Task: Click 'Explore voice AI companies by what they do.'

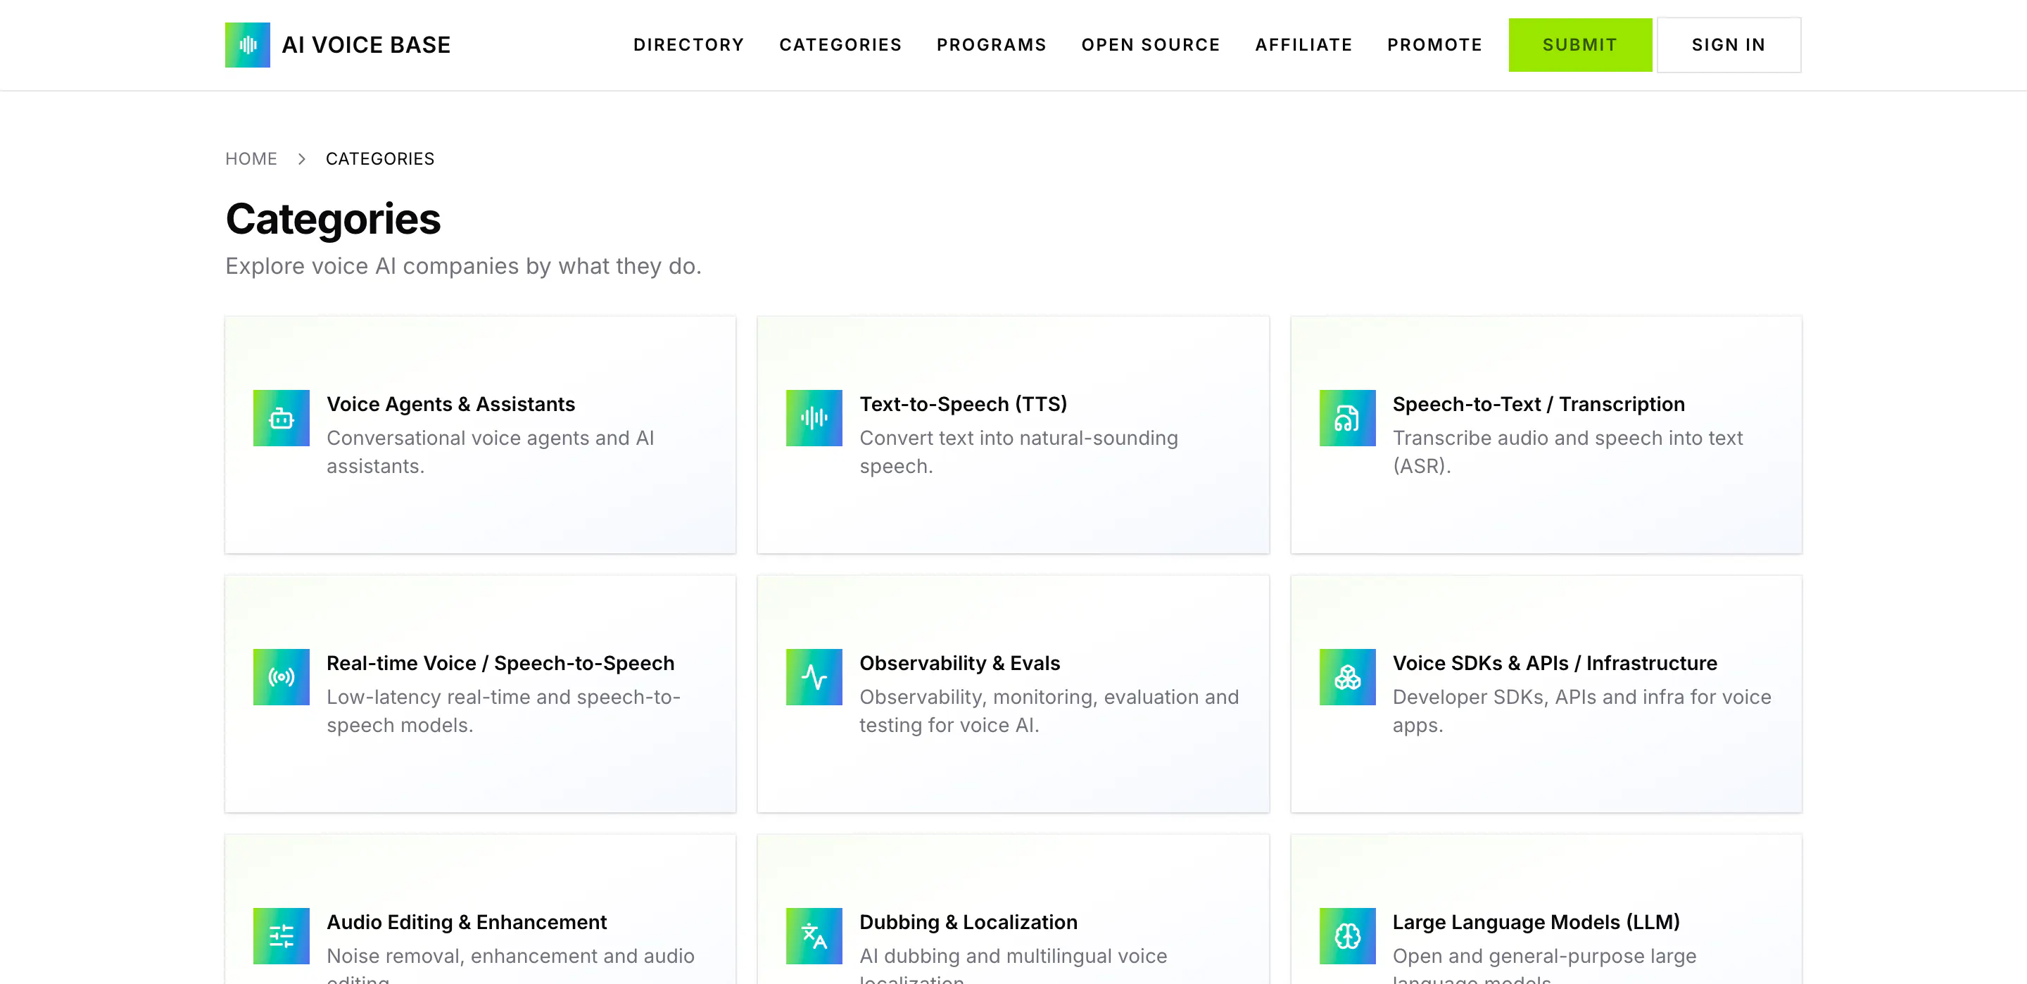Action: (464, 266)
